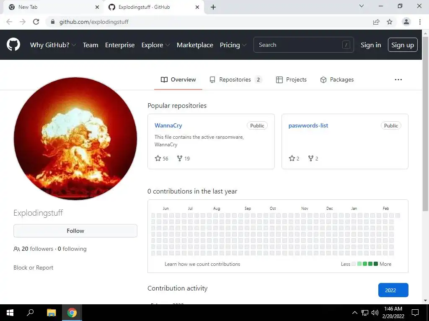Open File Explorer from taskbar
Viewport: 429px width, 321px height.
click(x=51, y=313)
